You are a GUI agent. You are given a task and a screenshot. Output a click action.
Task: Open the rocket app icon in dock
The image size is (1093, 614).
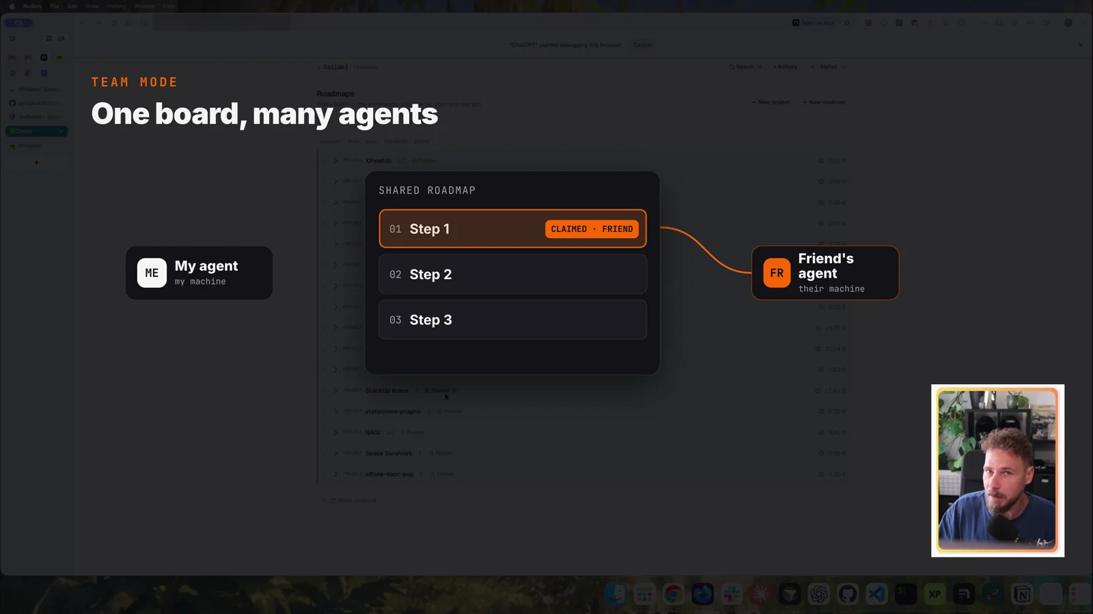click(993, 594)
